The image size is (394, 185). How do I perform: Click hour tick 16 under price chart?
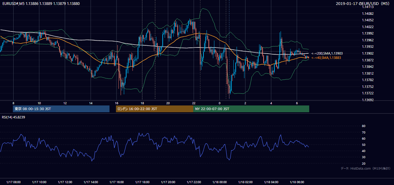116,103
